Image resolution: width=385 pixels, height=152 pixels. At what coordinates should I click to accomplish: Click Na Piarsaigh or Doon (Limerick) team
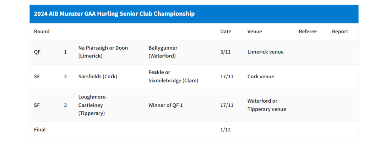[x=103, y=52]
